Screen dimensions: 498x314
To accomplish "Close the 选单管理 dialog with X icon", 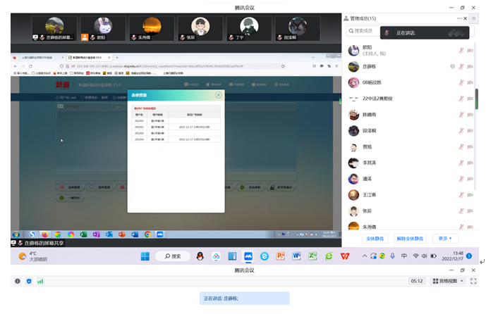I will pos(218,94).
